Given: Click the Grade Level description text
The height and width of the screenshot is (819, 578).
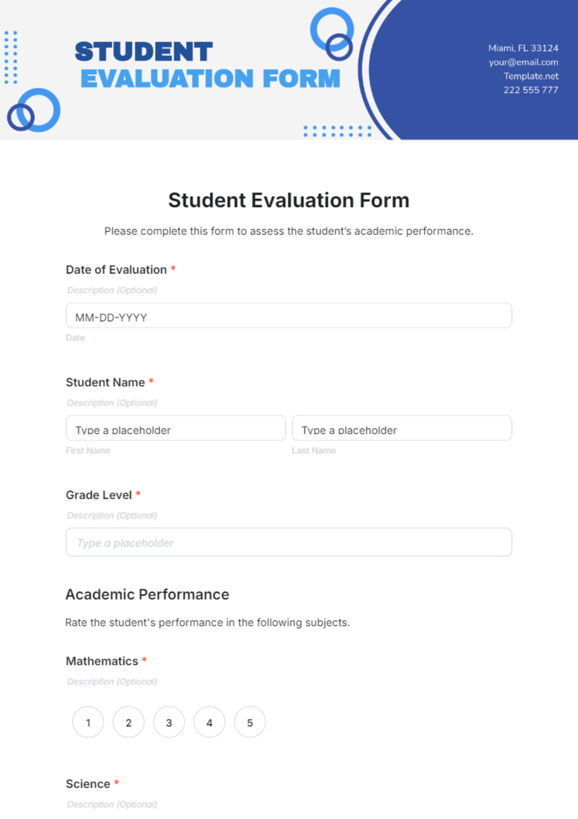Looking at the screenshot, I should [112, 516].
